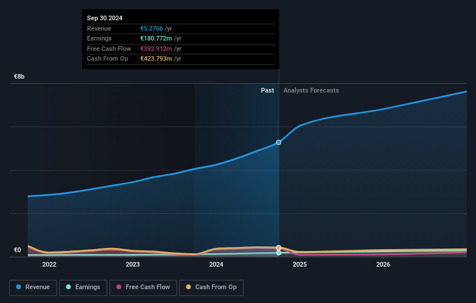Click the €423.793m cash from op value
Viewport: 476px width, 303px height.
(x=156, y=59)
